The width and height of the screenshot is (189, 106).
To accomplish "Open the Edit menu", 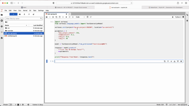I will coord(10,11).
